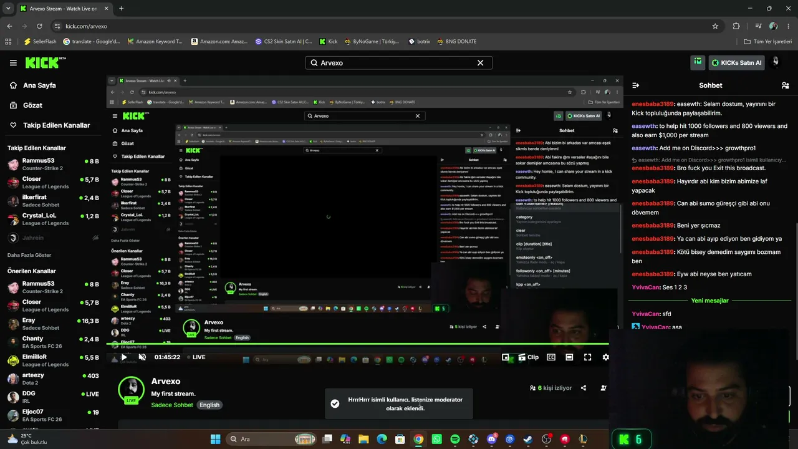The image size is (798, 449).
Task: Open Spotify from the taskbar
Action: pyautogui.click(x=455, y=439)
